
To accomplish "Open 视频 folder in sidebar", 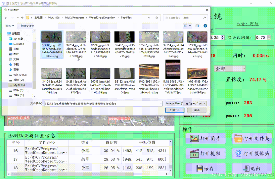I will pos(14,49).
